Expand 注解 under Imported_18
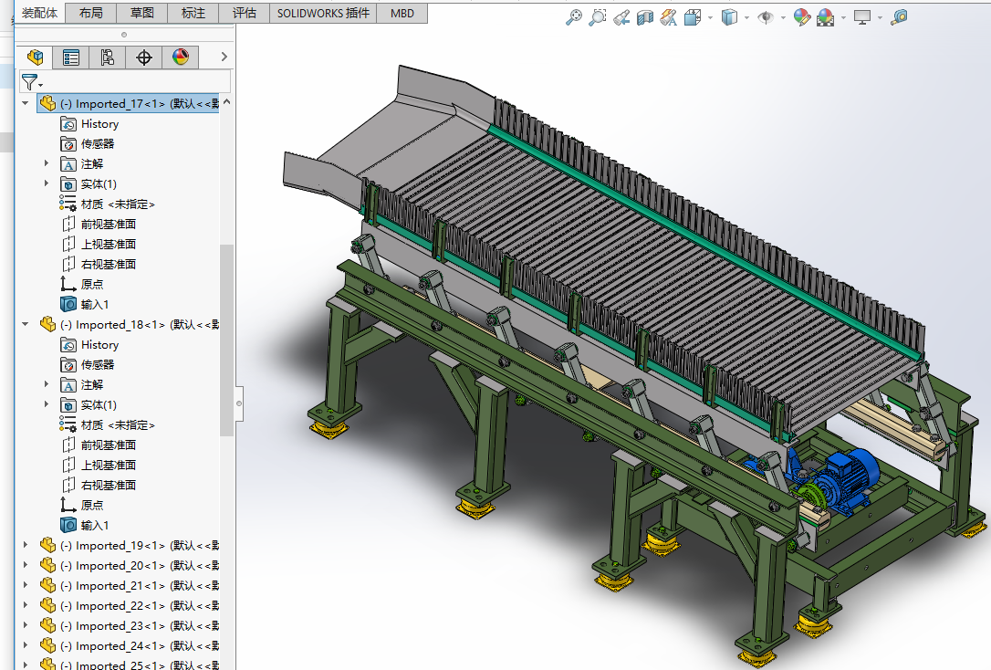The width and height of the screenshot is (991, 670). tap(47, 385)
